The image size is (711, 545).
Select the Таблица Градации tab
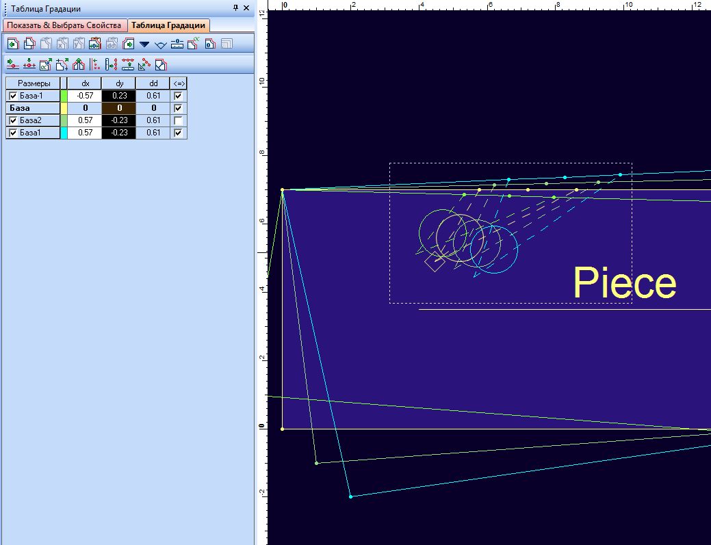[168, 25]
